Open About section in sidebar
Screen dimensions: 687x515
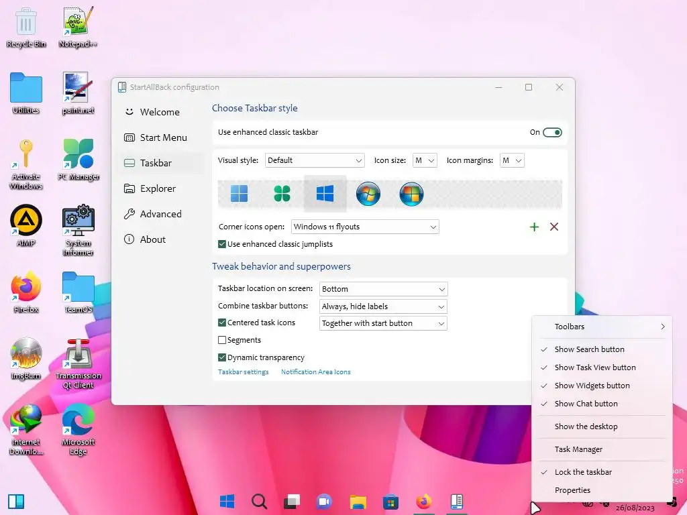160,239
